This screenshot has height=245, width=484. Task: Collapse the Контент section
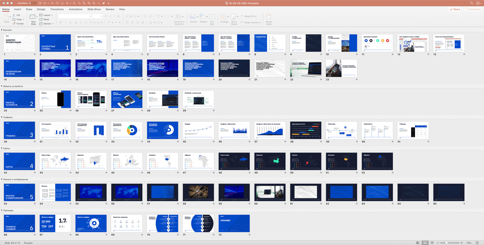[2, 30]
